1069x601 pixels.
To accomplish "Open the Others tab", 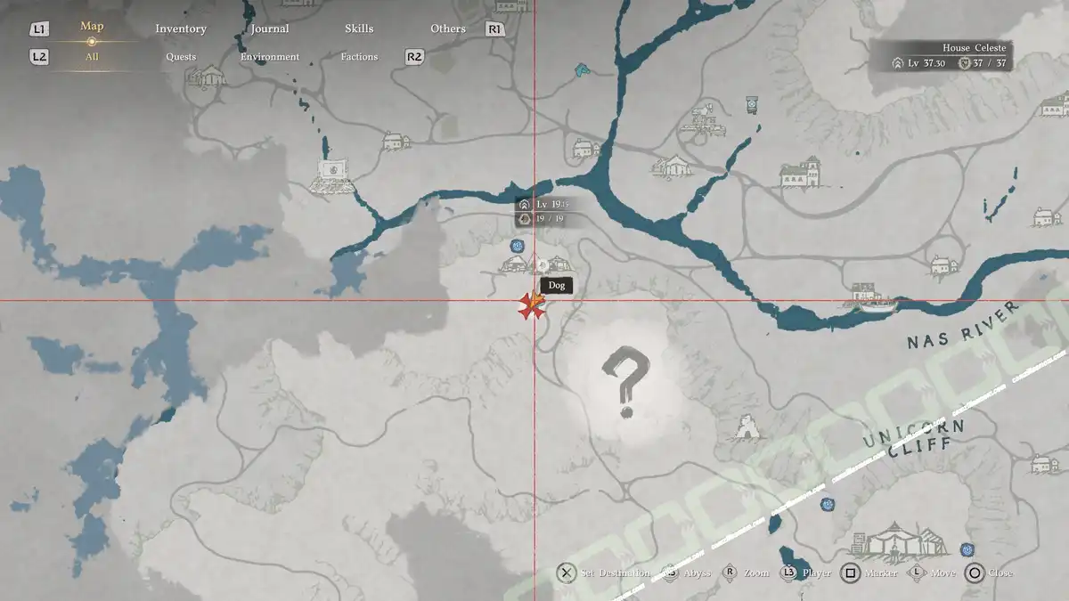I will point(448,28).
